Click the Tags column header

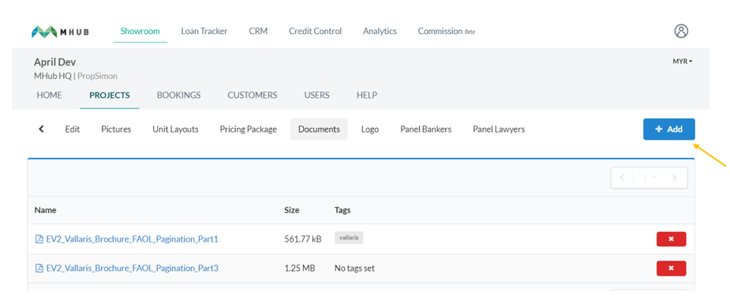click(x=343, y=210)
